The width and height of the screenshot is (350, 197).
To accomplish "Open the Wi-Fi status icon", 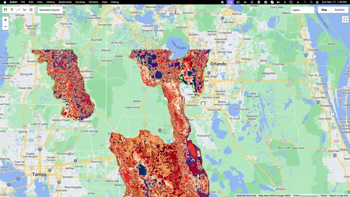I will tap(305, 2).
